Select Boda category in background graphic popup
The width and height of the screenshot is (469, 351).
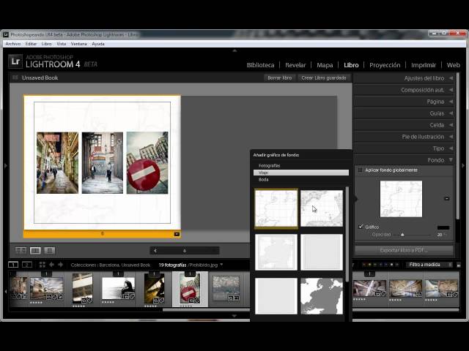point(301,179)
